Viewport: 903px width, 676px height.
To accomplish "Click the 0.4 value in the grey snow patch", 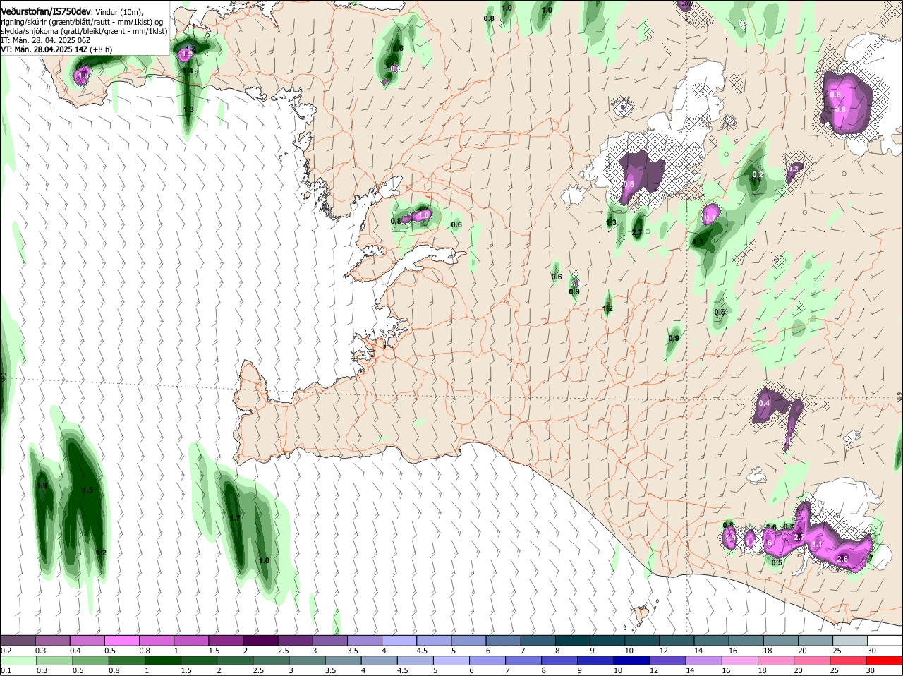I will 763,403.
